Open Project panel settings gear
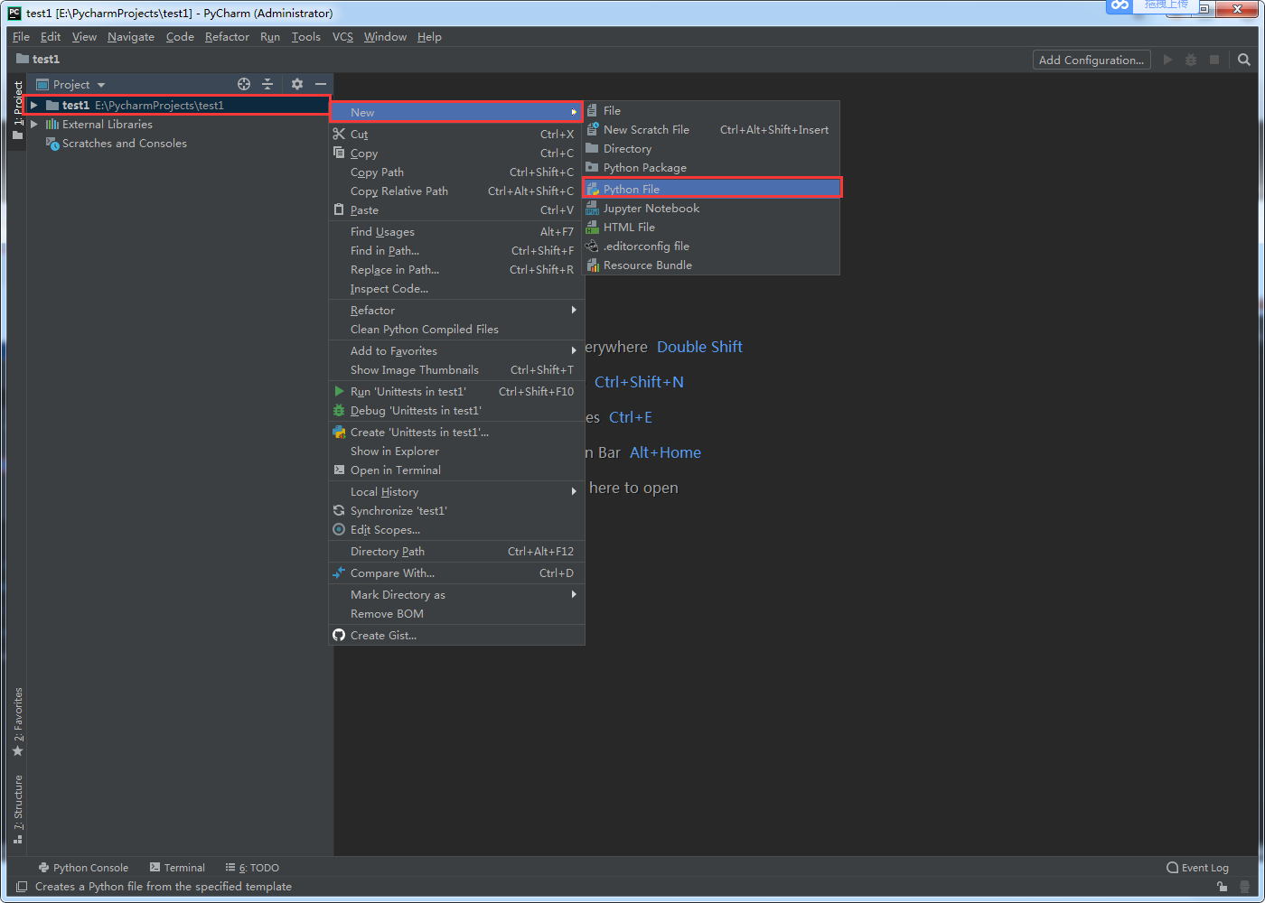The image size is (1265, 903). pyautogui.click(x=297, y=84)
